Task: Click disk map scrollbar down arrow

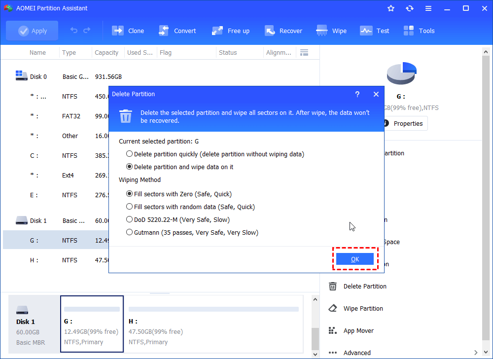Action: pos(315,355)
